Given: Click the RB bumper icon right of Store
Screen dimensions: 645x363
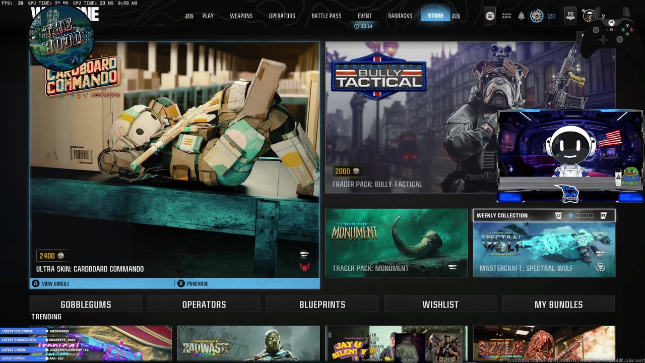Looking at the screenshot, I should (456, 16).
